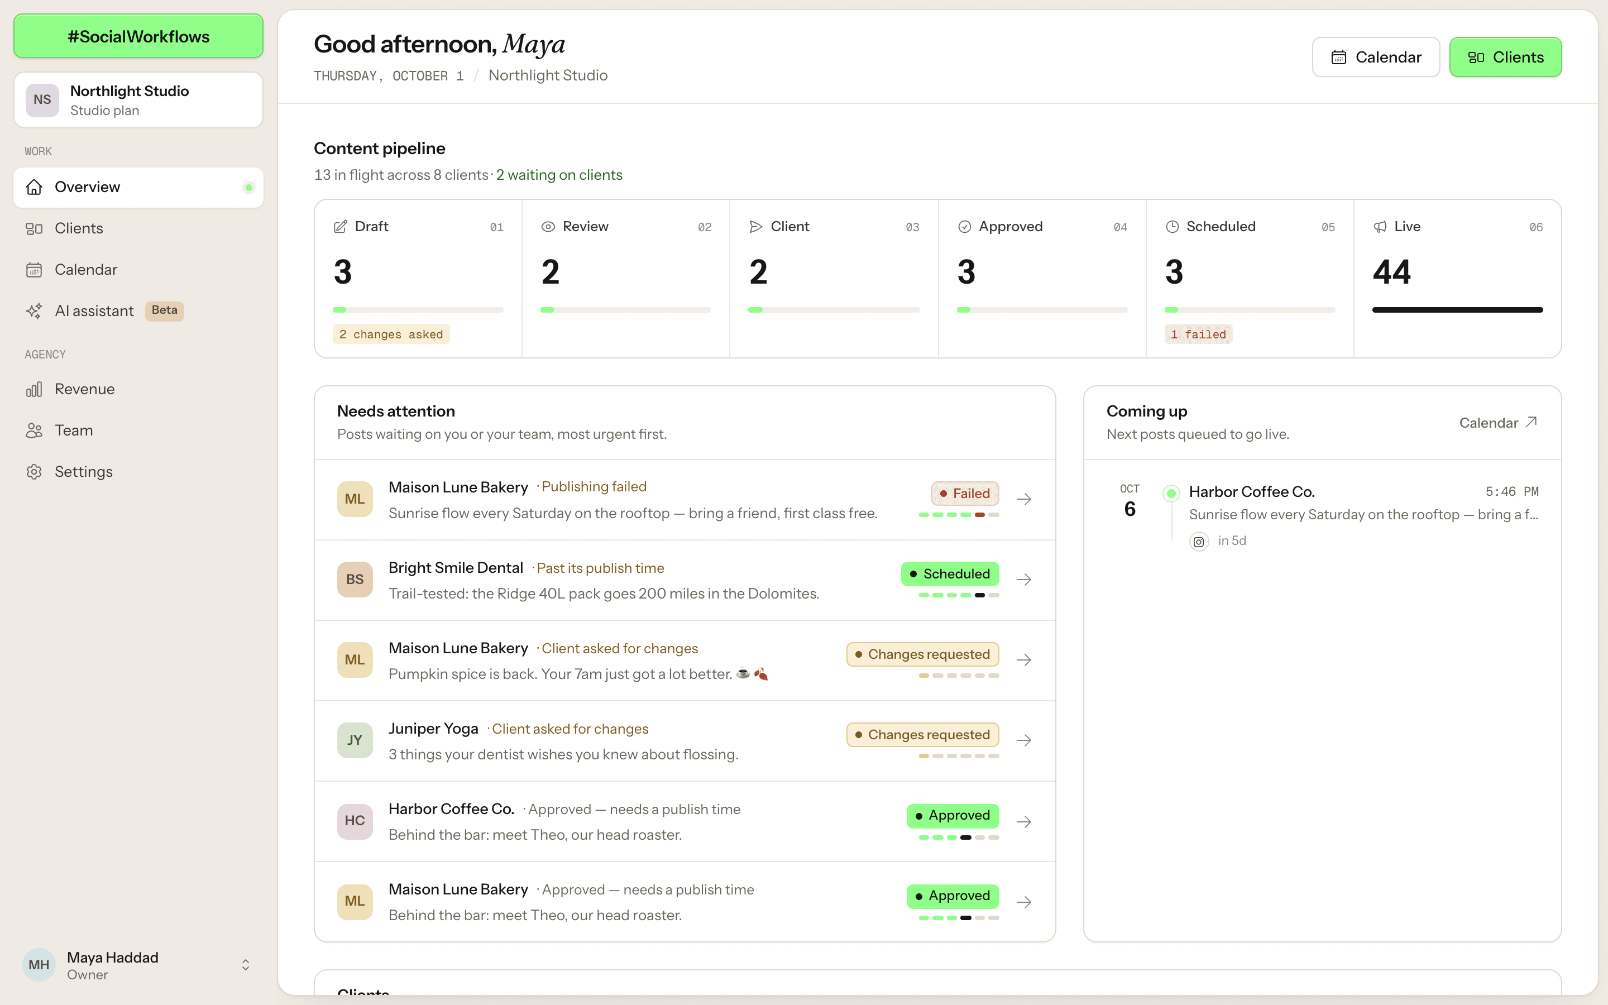1608x1005 pixels.
Task: Click the Live megaphone icon in pipeline
Action: point(1380,227)
